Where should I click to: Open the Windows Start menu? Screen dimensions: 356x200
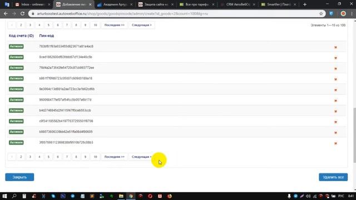pos(4,196)
